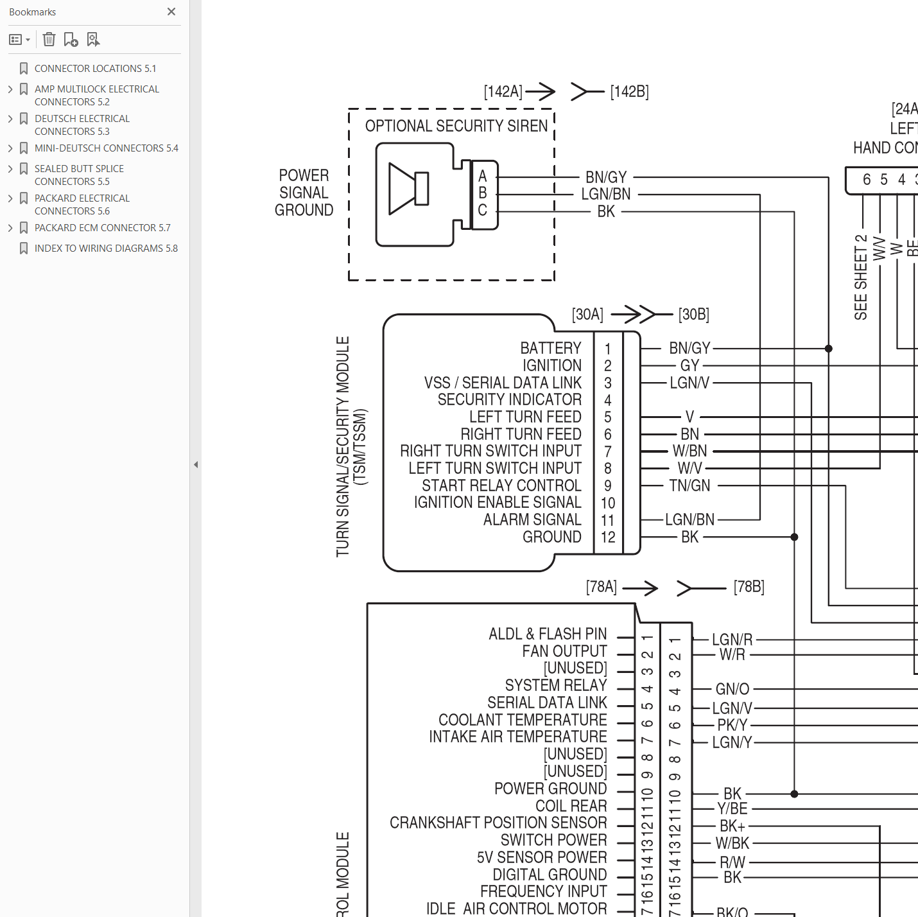
Task: Click ALDL & FLASH PIN text
Action: [548, 634]
